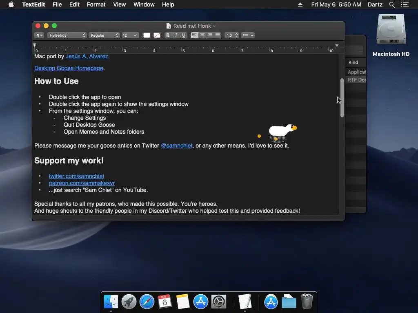Open the Format menu
Screen dimensions: 418x313
(96, 4)
